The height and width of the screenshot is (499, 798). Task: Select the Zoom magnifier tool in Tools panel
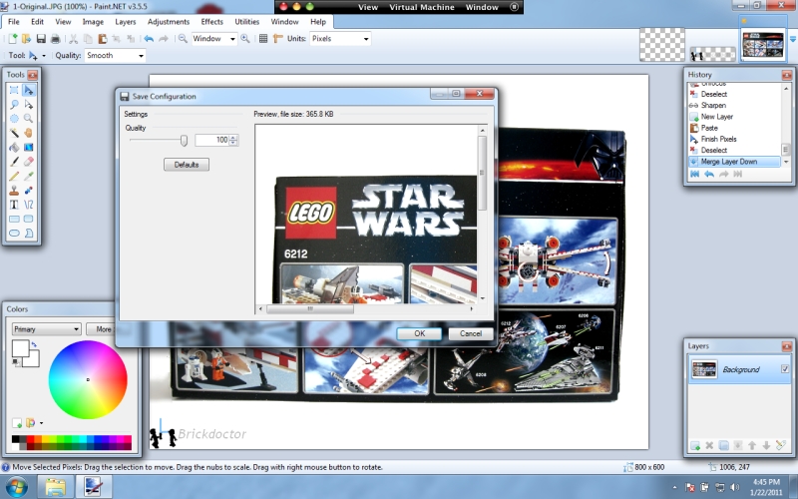click(29, 119)
